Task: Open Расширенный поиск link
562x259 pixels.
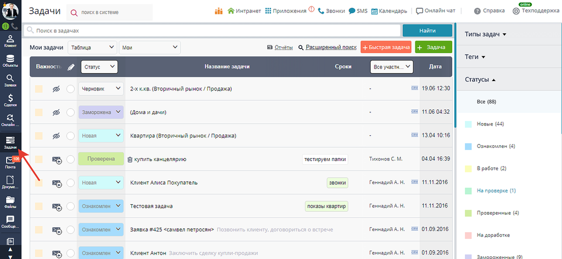Action: (327, 47)
